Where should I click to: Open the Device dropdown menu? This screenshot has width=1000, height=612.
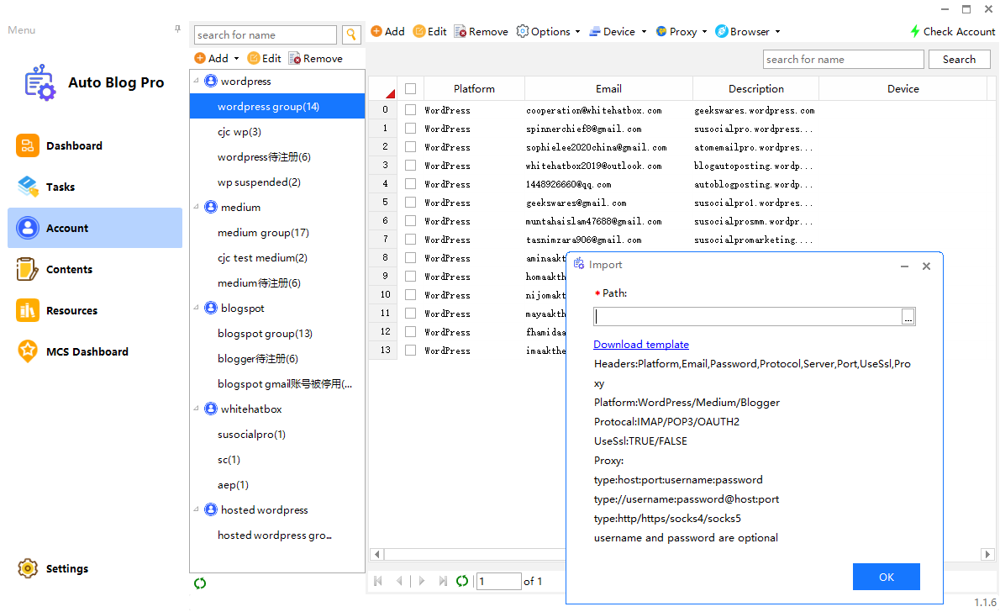618,31
